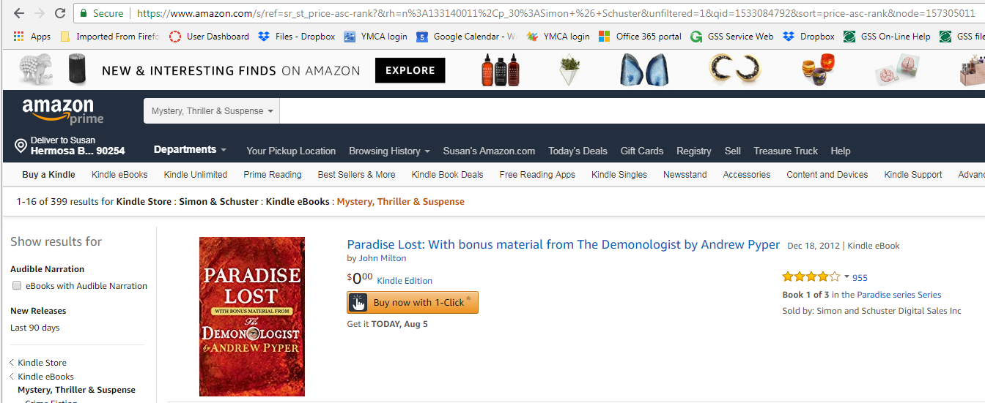The width and height of the screenshot is (985, 403).
Task: Open the Google Calendar bookmark
Action: [466, 37]
